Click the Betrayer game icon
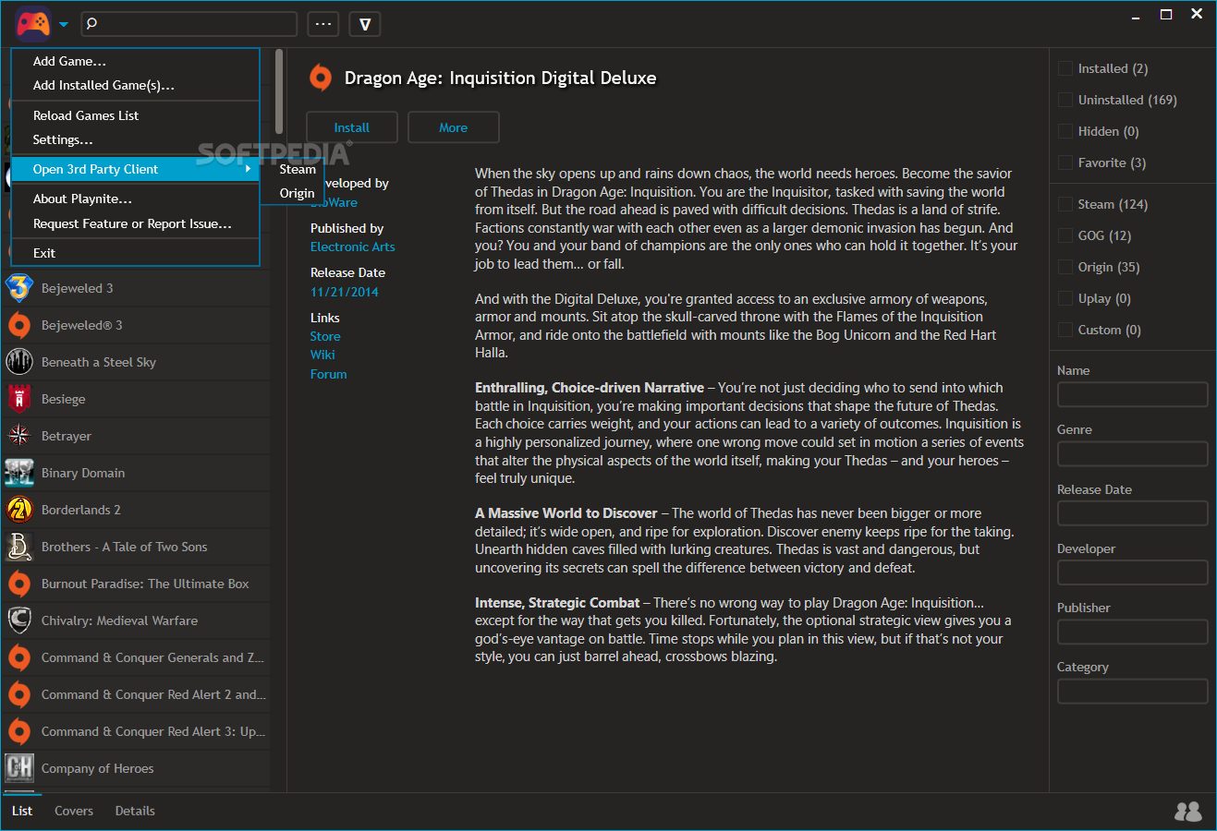1217x831 pixels. click(x=19, y=436)
